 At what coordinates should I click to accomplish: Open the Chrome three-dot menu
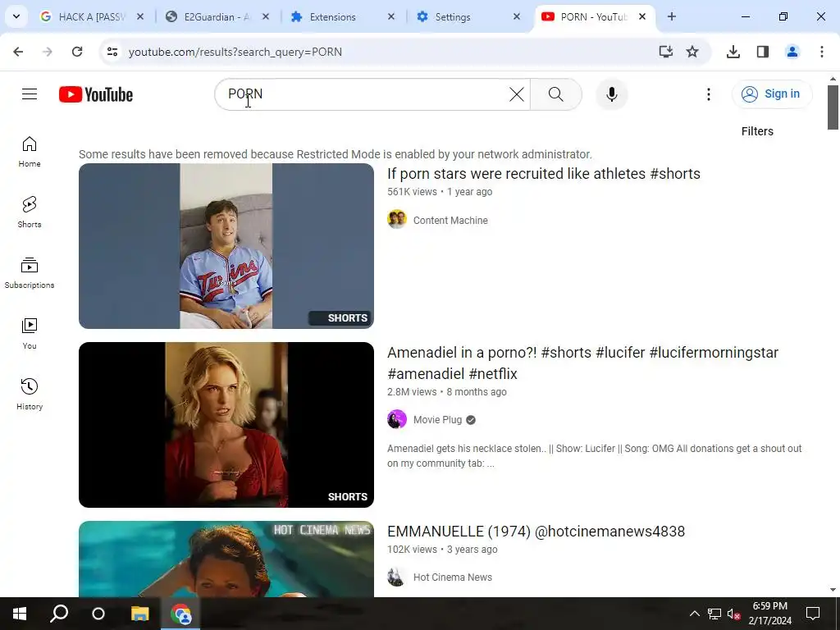pyautogui.click(x=822, y=52)
